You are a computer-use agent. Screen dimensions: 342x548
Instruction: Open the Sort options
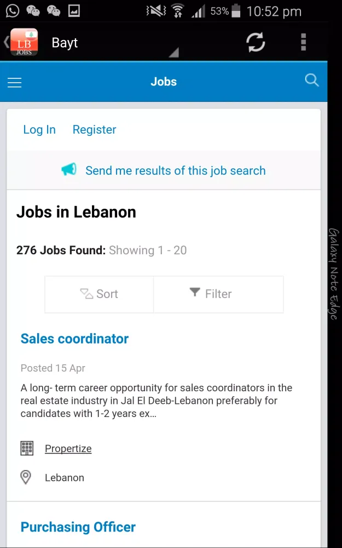100,294
